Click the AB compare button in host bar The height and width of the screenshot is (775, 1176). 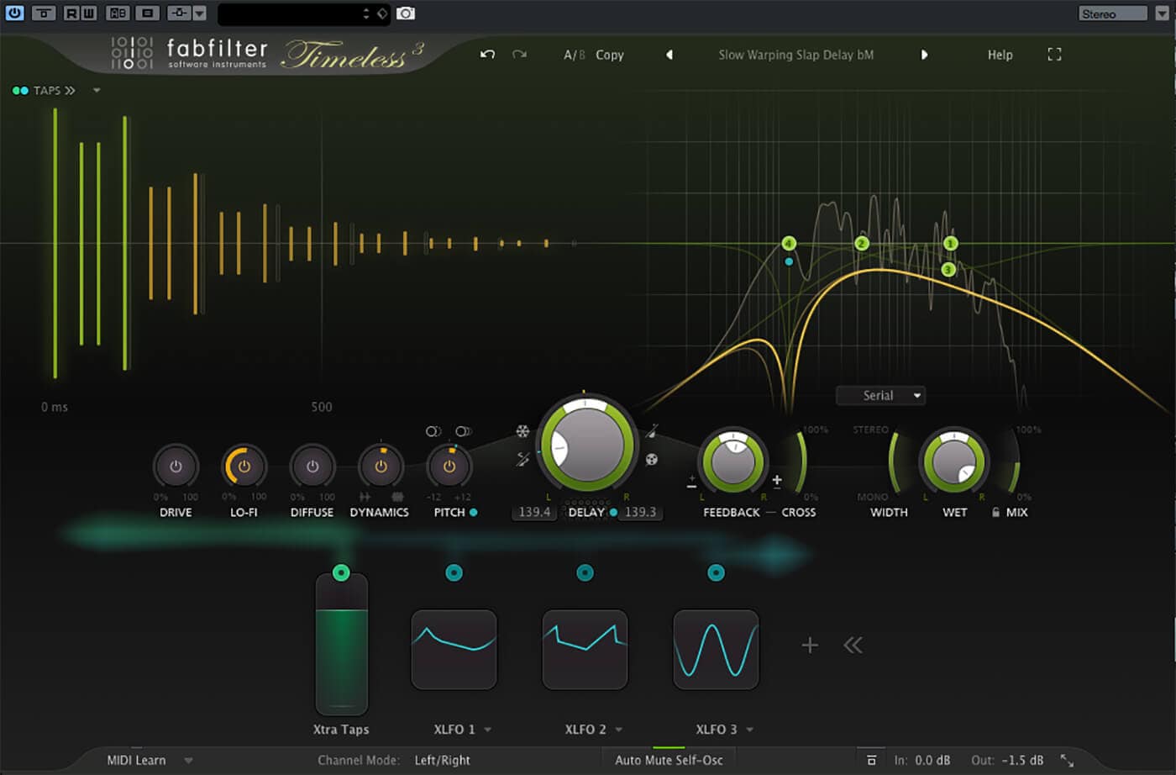(118, 13)
